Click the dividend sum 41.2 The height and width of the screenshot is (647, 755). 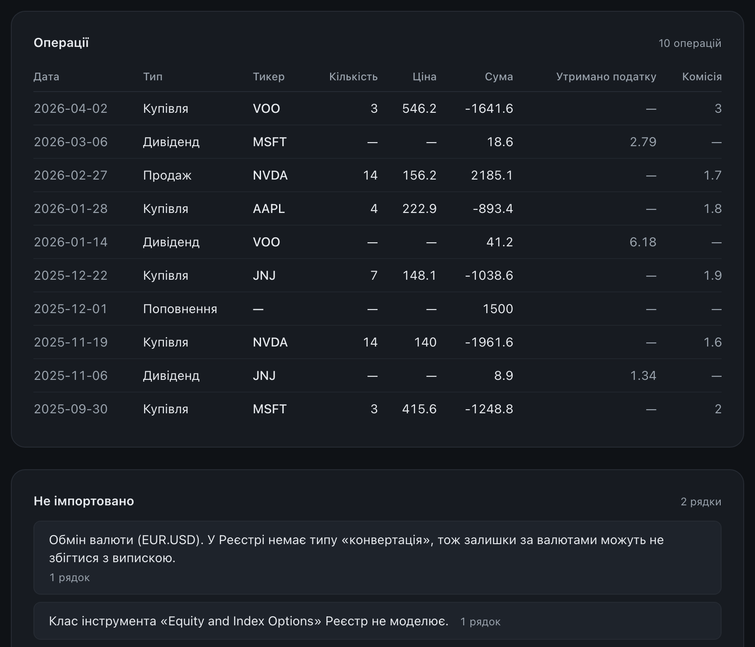pos(500,242)
